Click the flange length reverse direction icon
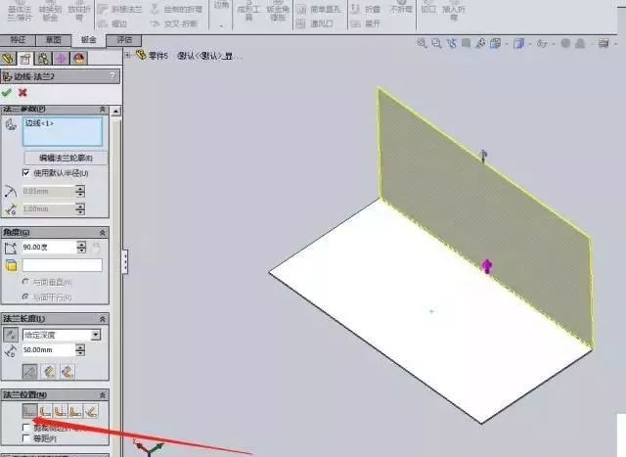The image size is (626, 457). point(11,334)
